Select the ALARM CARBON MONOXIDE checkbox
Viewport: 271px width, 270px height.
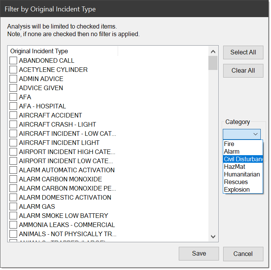pyautogui.click(x=13, y=179)
